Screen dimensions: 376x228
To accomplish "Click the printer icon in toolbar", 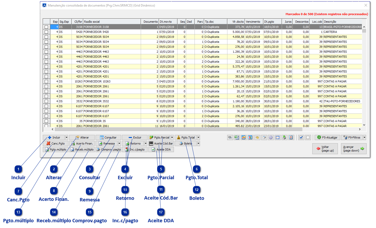I will pos(264,137).
